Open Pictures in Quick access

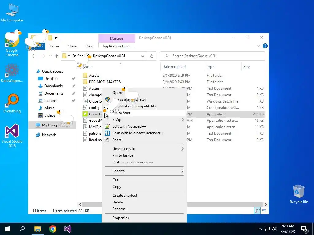(x=51, y=101)
